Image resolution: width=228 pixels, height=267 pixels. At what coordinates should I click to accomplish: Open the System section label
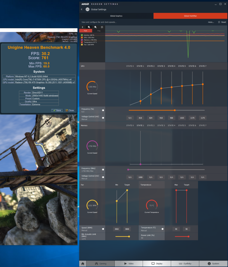(x=215, y=264)
